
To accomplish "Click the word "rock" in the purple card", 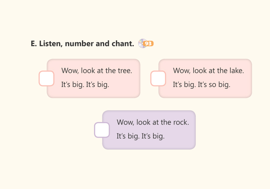I will click(x=181, y=122).
